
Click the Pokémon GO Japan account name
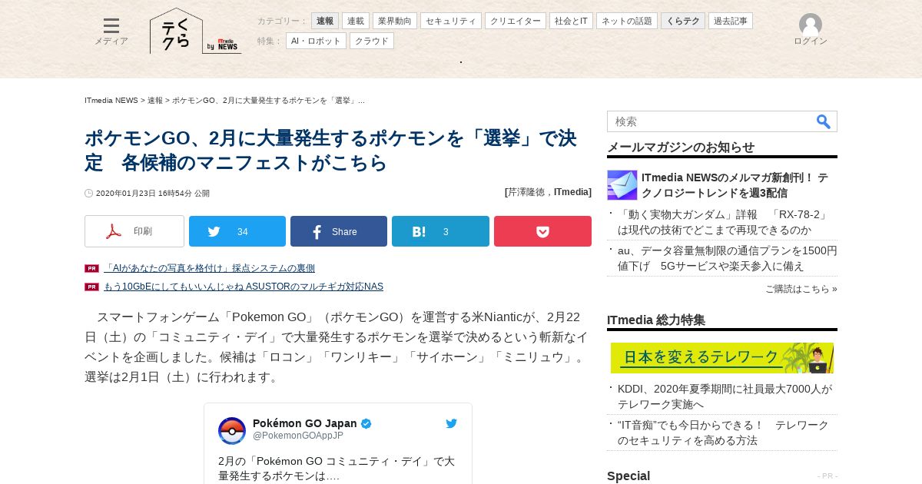305,423
